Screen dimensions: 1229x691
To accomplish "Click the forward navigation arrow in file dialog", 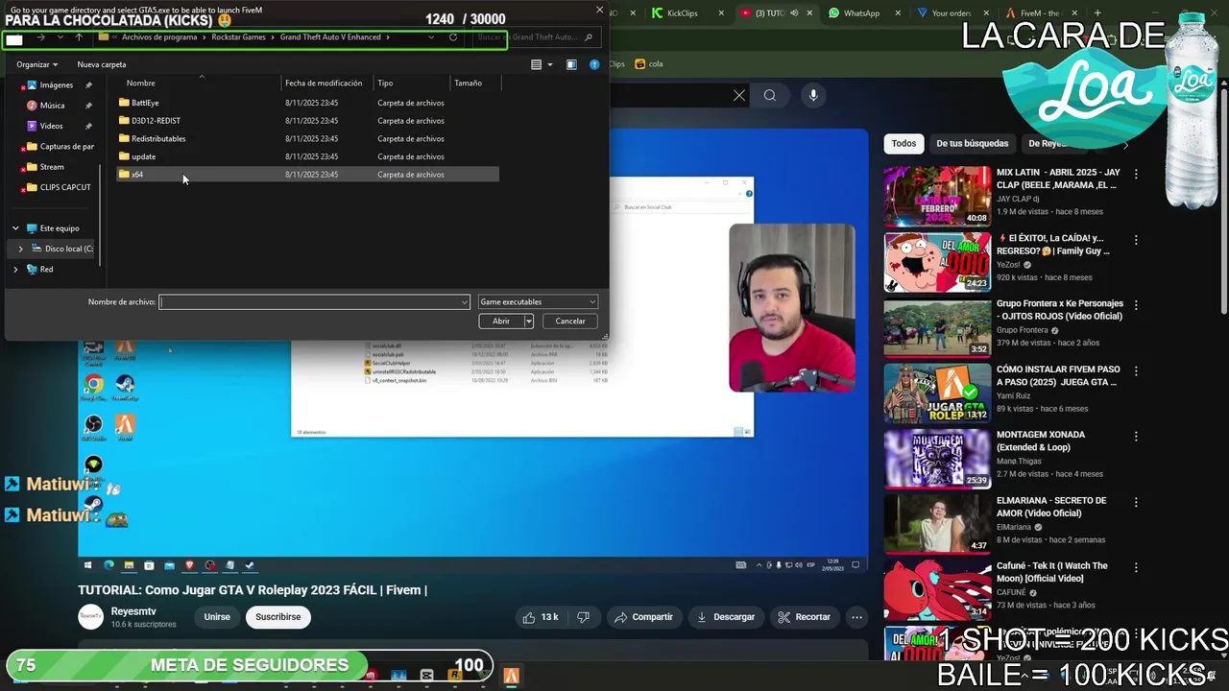I will (x=40, y=37).
